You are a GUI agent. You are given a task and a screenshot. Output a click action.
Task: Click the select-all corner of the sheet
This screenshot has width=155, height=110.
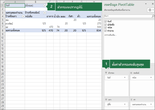click(x=3, y=2)
